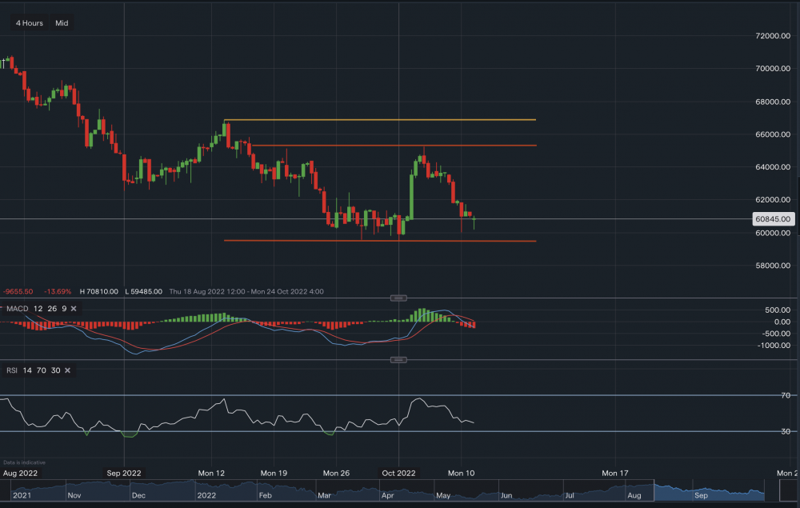Click the MACD indicator label
800x508 pixels.
[x=17, y=308]
